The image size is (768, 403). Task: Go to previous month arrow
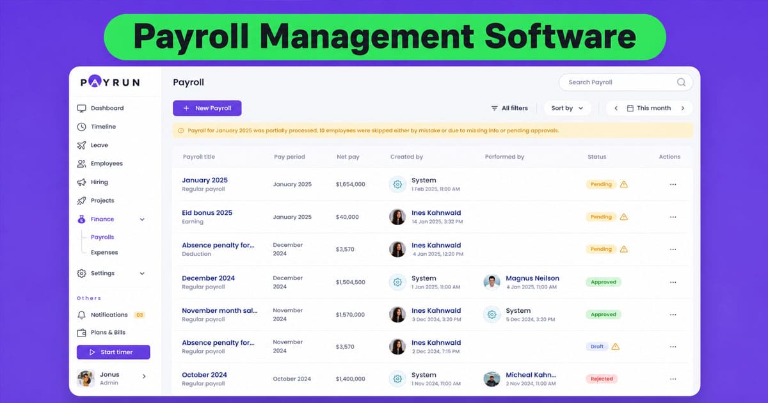click(x=616, y=108)
